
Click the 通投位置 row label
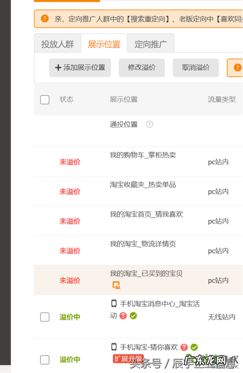[x=124, y=124]
